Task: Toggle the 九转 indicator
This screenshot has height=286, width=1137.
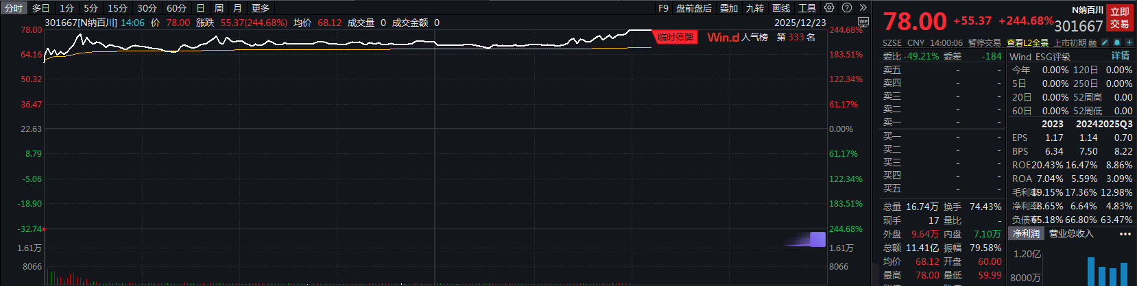Action: pos(754,8)
